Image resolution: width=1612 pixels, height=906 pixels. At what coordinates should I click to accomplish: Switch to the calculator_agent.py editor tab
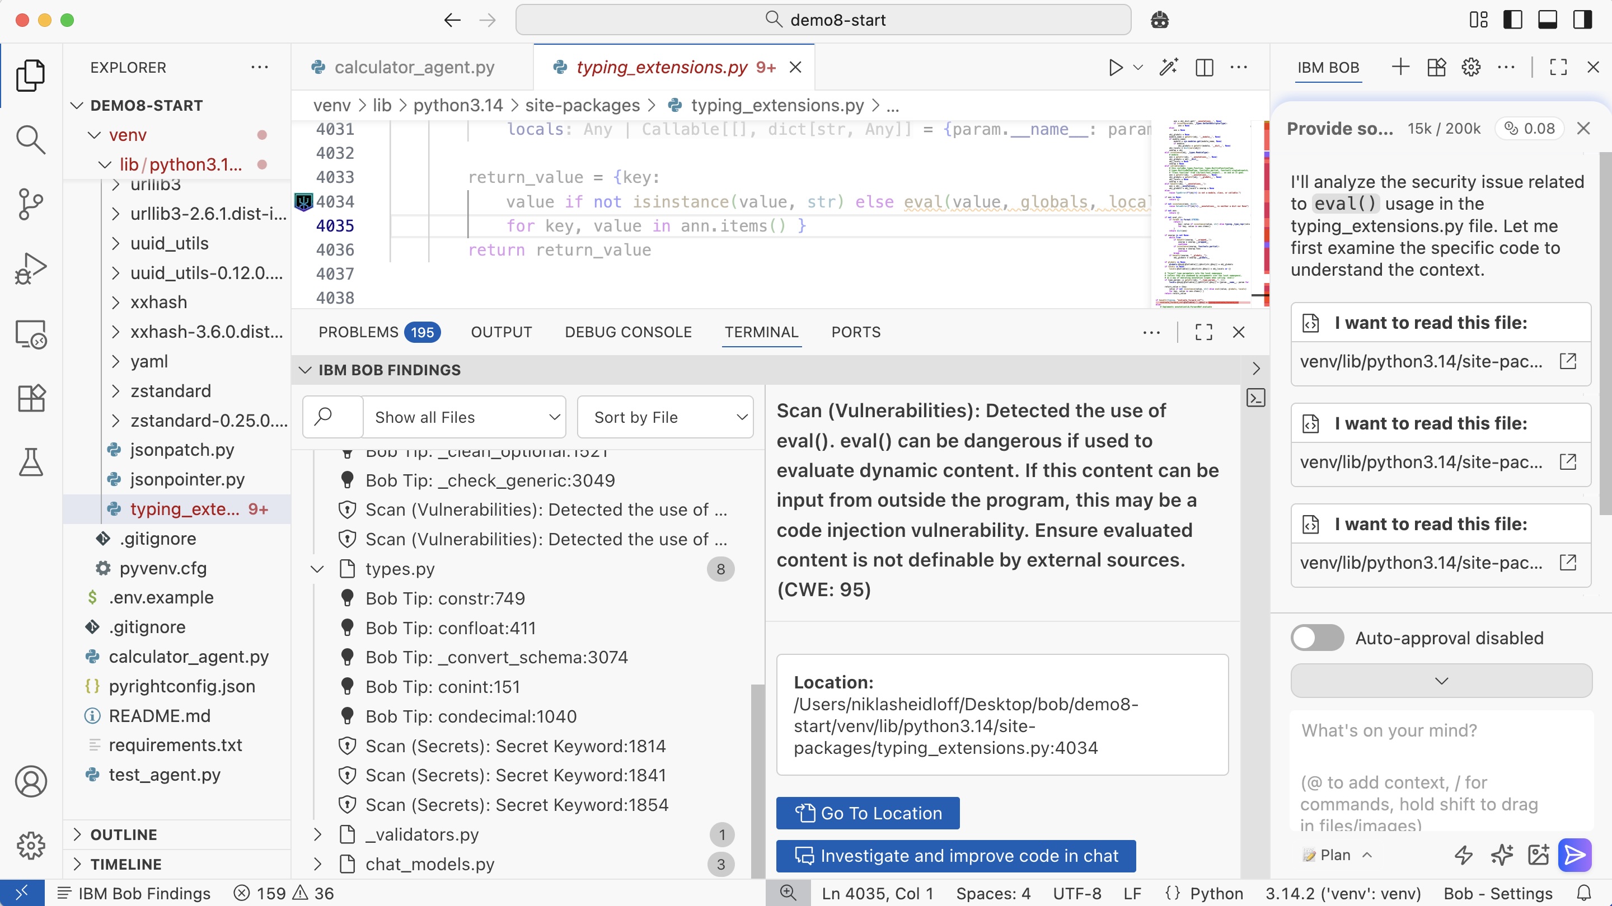click(x=414, y=68)
